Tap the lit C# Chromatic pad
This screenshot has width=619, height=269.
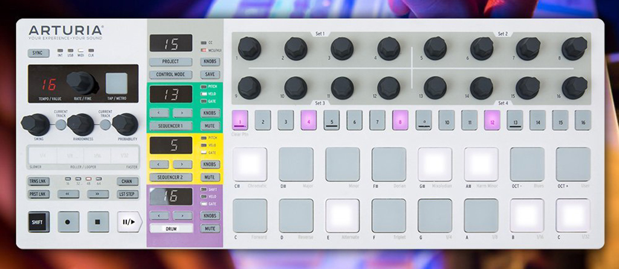(250, 164)
